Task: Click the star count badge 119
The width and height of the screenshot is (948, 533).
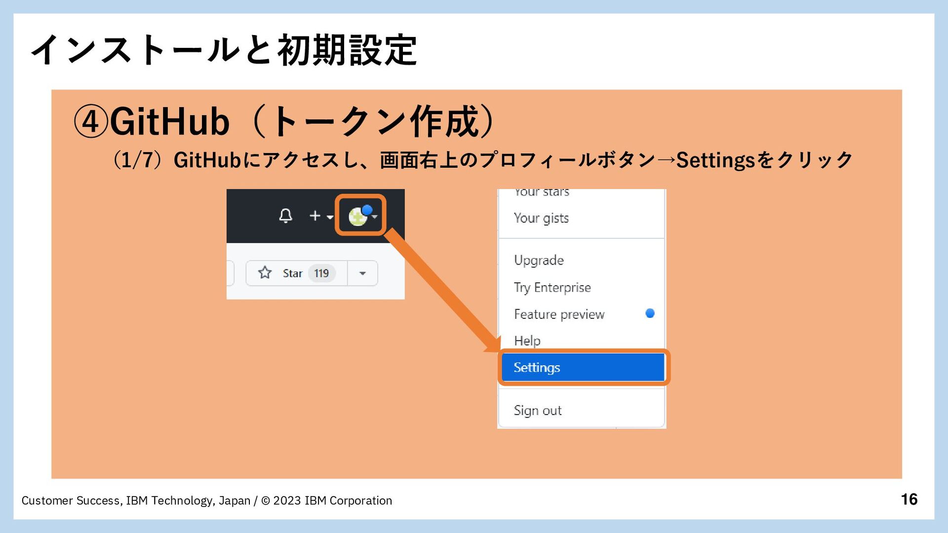Action: coord(321,273)
